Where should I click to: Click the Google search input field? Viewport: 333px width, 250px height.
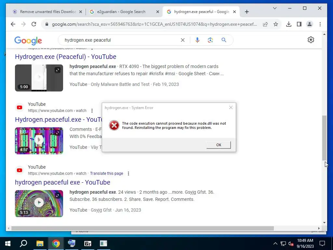[121, 40]
